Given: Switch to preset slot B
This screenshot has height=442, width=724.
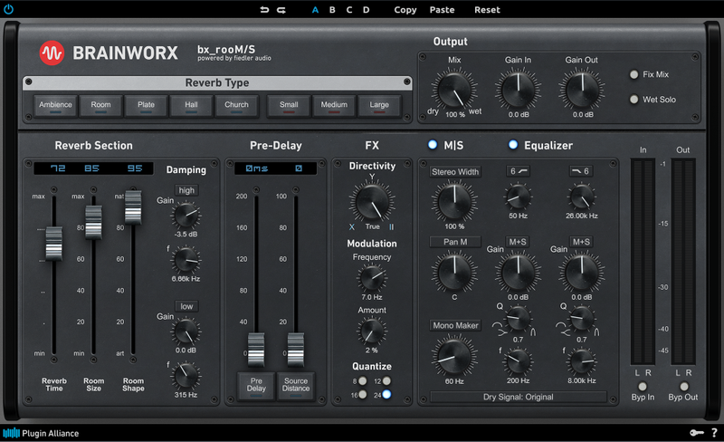Looking at the screenshot, I should pos(332,10).
